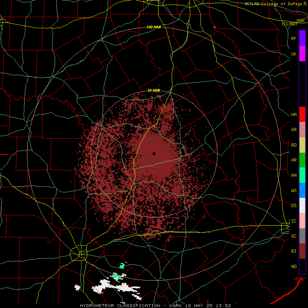The width and height of the screenshot is (308, 308).
Task: Click the "HA" legend label
Action: tap(294, 114)
